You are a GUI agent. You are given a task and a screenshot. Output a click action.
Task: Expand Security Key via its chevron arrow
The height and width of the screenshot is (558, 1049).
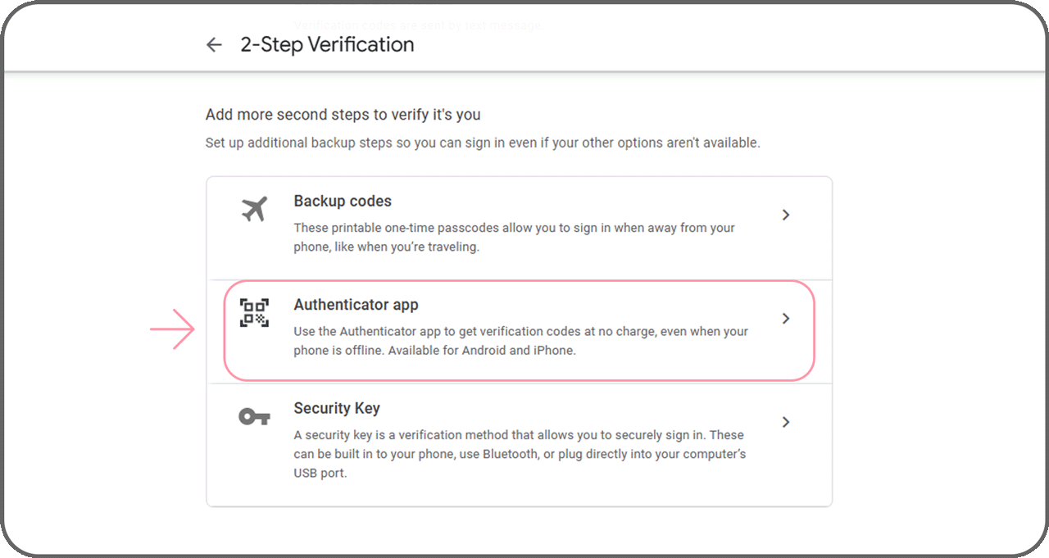coord(785,422)
